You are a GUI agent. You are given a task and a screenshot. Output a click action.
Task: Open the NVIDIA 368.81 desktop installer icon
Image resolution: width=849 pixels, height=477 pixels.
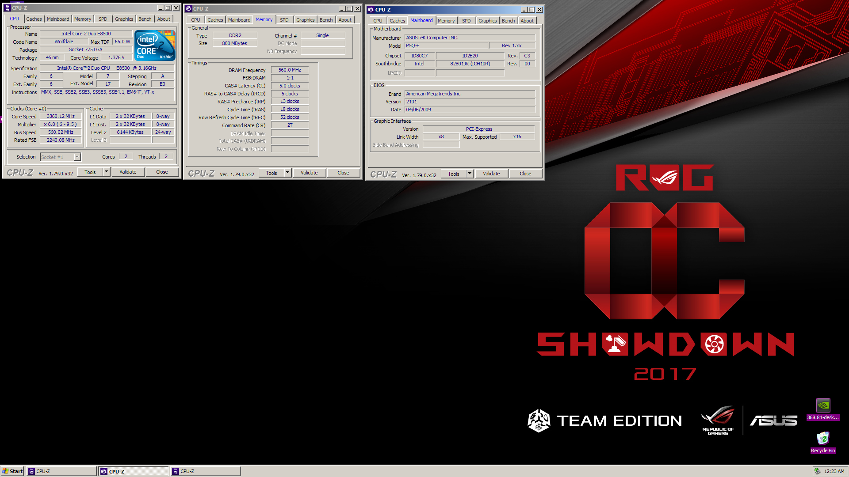pyautogui.click(x=823, y=409)
